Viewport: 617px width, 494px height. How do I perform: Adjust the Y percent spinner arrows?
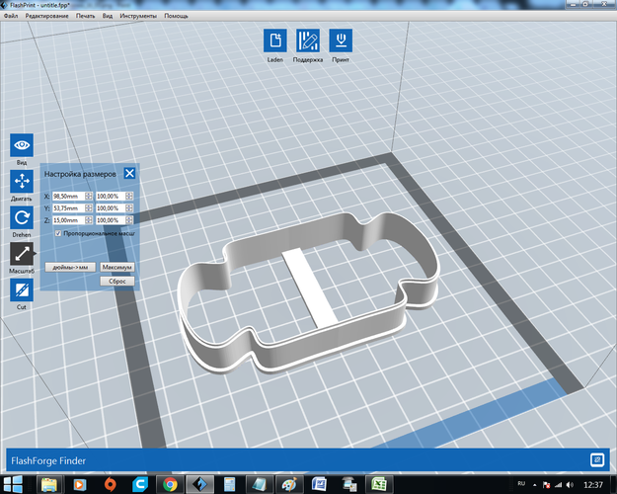coord(129,208)
